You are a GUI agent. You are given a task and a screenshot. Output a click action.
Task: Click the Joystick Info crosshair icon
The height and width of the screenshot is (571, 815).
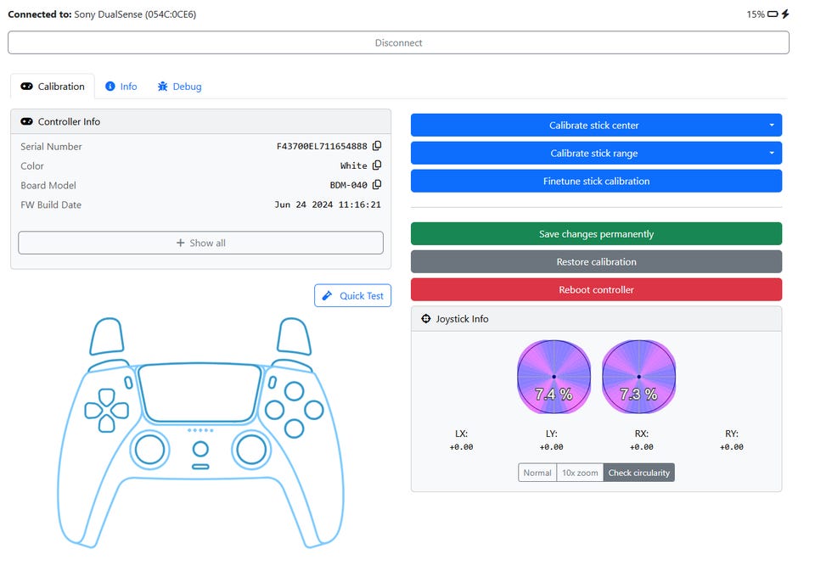point(425,318)
